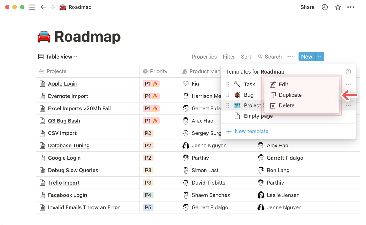Image resolution: width=366 pixels, height=225 pixels.
Task: Click the P1 priority tag for Apple Login
Action: [151, 84]
